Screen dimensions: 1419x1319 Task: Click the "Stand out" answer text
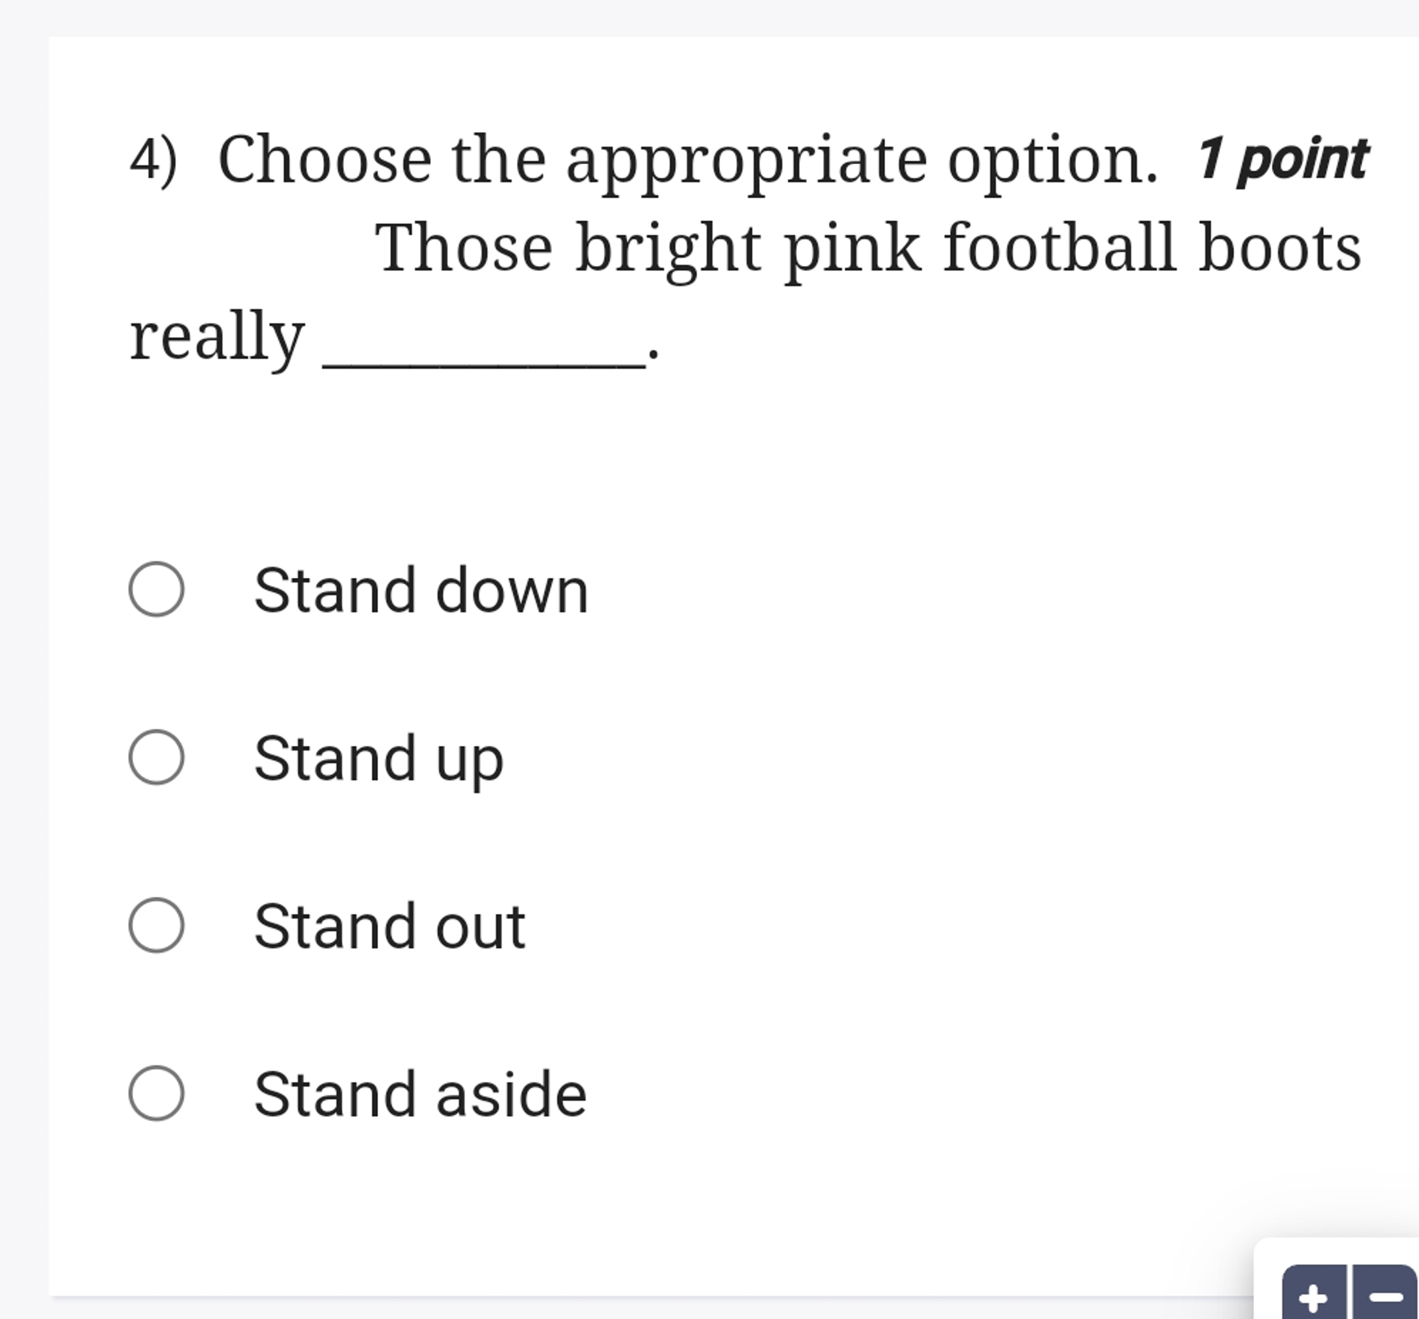click(x=390, y=927)
